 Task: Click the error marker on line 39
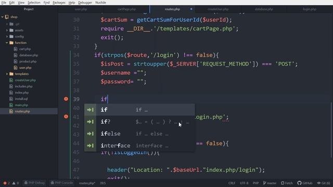click(x=66, y=99)
